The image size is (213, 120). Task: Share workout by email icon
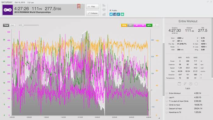(x=122, y=14)
